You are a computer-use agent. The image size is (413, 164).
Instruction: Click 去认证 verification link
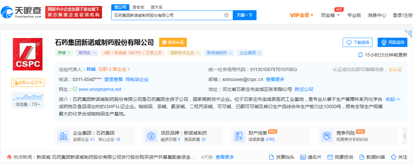coord(395,69)
